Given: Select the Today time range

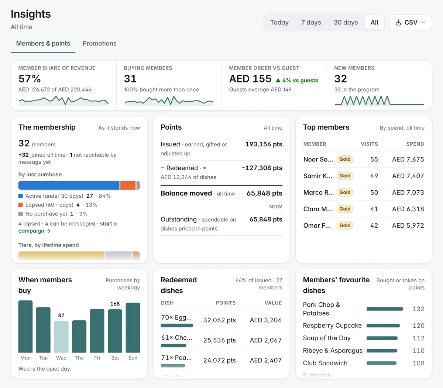Looking at the screenshot, I should click(x=279, y=23).
